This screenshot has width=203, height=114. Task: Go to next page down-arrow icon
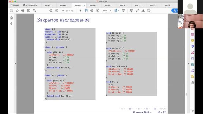click(x=56, y=10)
